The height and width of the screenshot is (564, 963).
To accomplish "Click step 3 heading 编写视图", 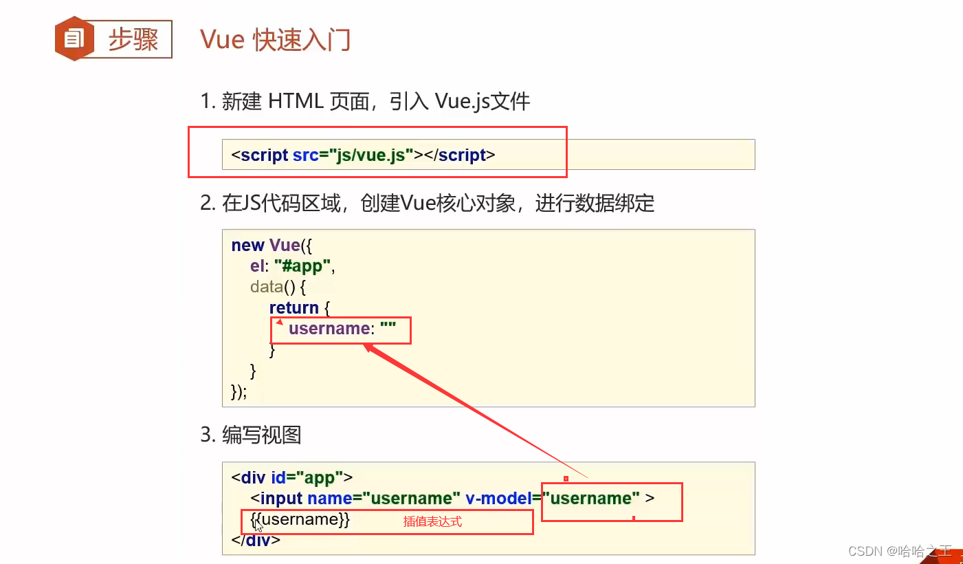I will (261, 435).
